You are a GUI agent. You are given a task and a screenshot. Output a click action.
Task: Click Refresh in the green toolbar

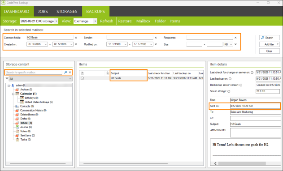click(106, 21)
